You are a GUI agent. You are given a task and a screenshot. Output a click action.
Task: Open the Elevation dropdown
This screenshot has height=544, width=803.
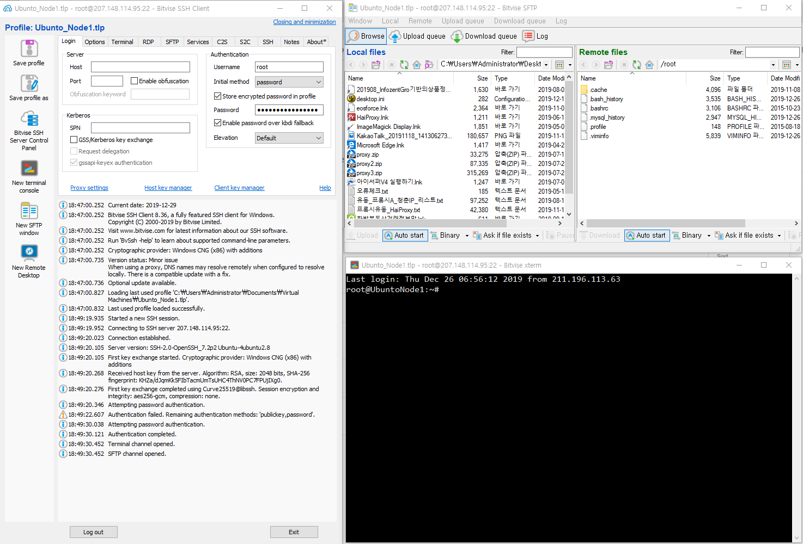(x=289, y=138)
